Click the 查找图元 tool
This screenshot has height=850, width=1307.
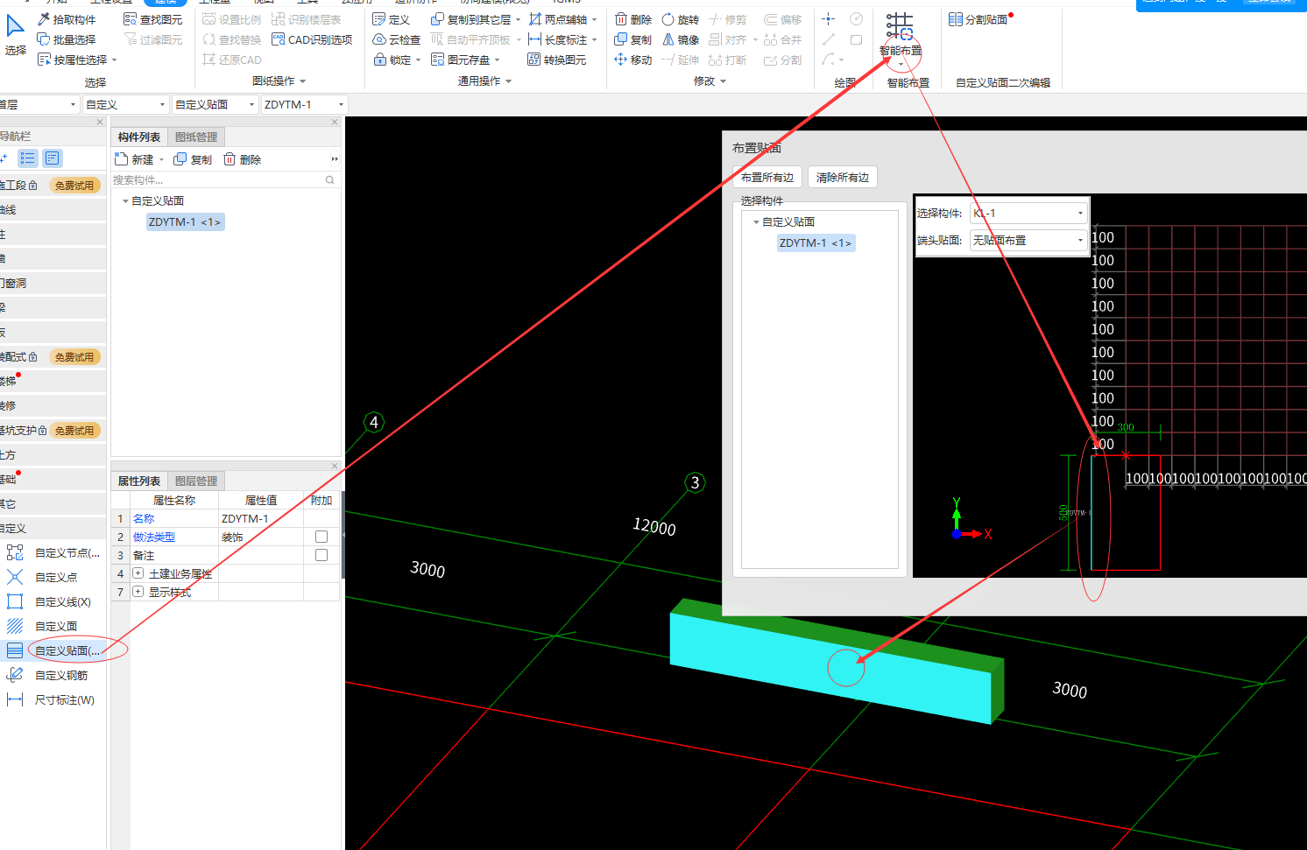click(x=153, y=19)
